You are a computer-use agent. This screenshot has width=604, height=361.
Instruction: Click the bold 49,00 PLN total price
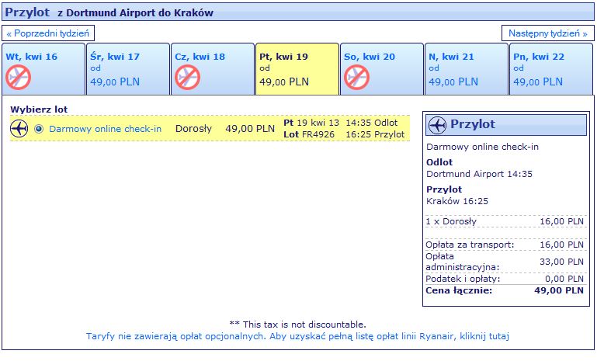pos(559,290)
